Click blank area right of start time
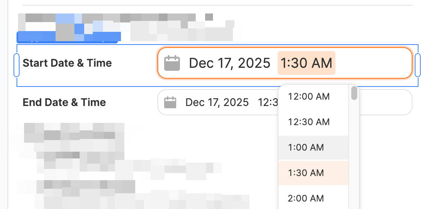This screenshot has height=209, width=423. tap(372, 63)
